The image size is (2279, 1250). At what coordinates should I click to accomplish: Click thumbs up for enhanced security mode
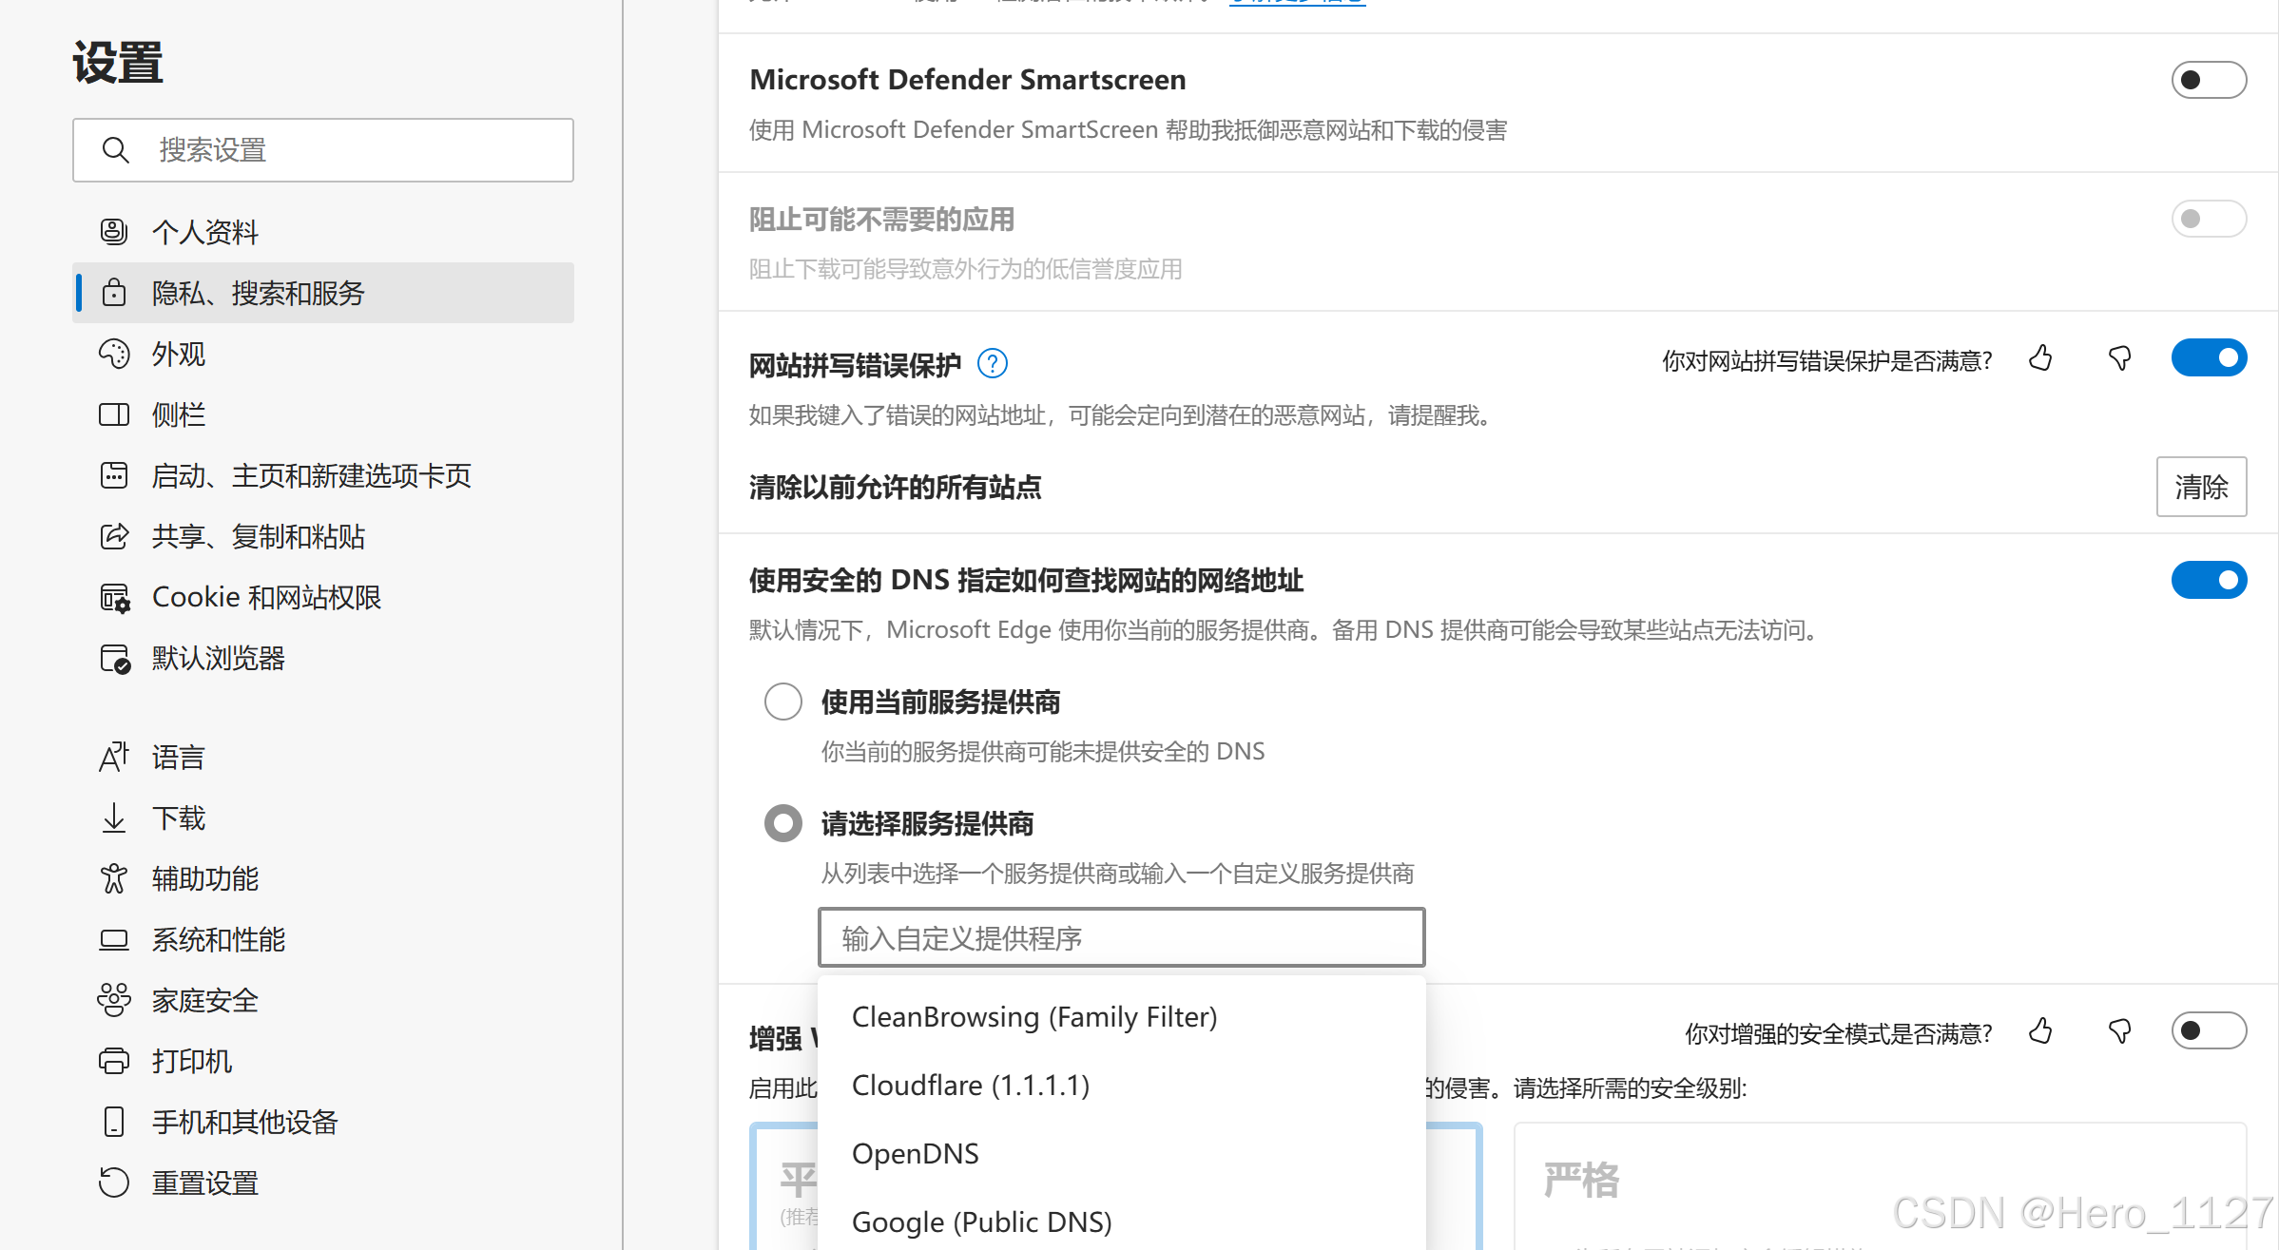pyautogui.click(x=2040, y=1031)
